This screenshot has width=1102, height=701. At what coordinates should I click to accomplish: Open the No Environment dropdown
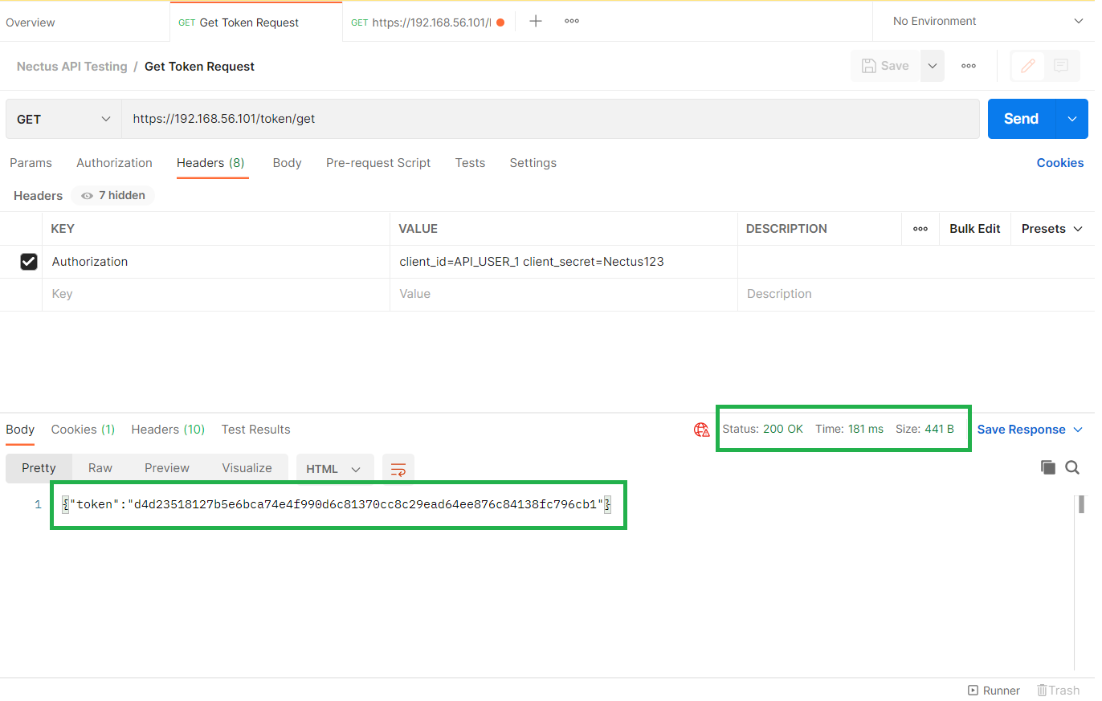[x=987, y=21]
